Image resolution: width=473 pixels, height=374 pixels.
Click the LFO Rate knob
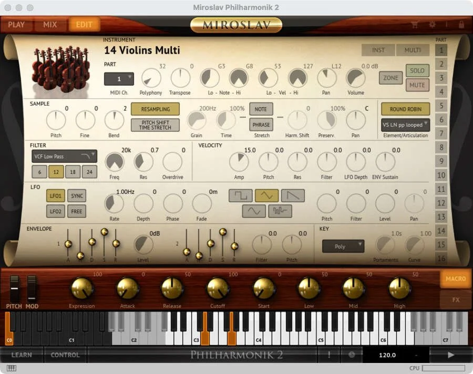(115, 204)
